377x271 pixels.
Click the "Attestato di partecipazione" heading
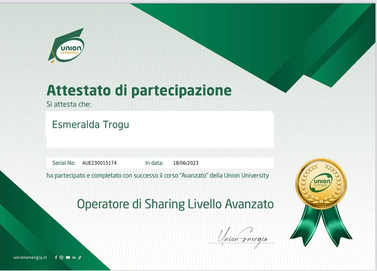coord(139,90)
